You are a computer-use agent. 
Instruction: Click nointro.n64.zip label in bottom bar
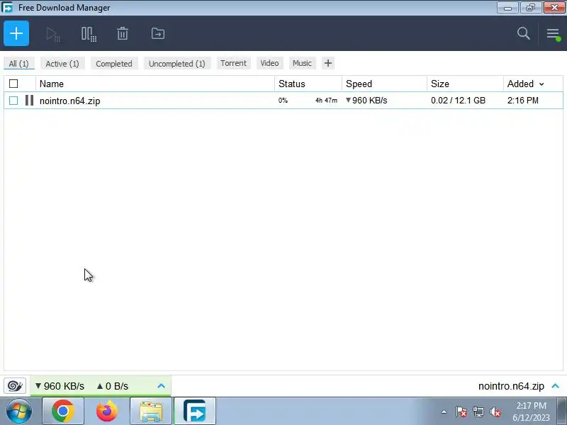click(x=511, y=386)
